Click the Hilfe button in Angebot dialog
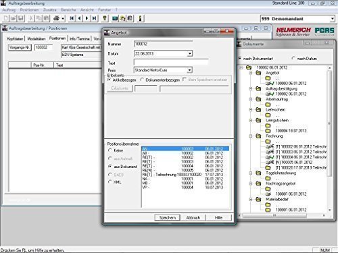This screenshot has width=338, height=253. [x=218, y=217]
